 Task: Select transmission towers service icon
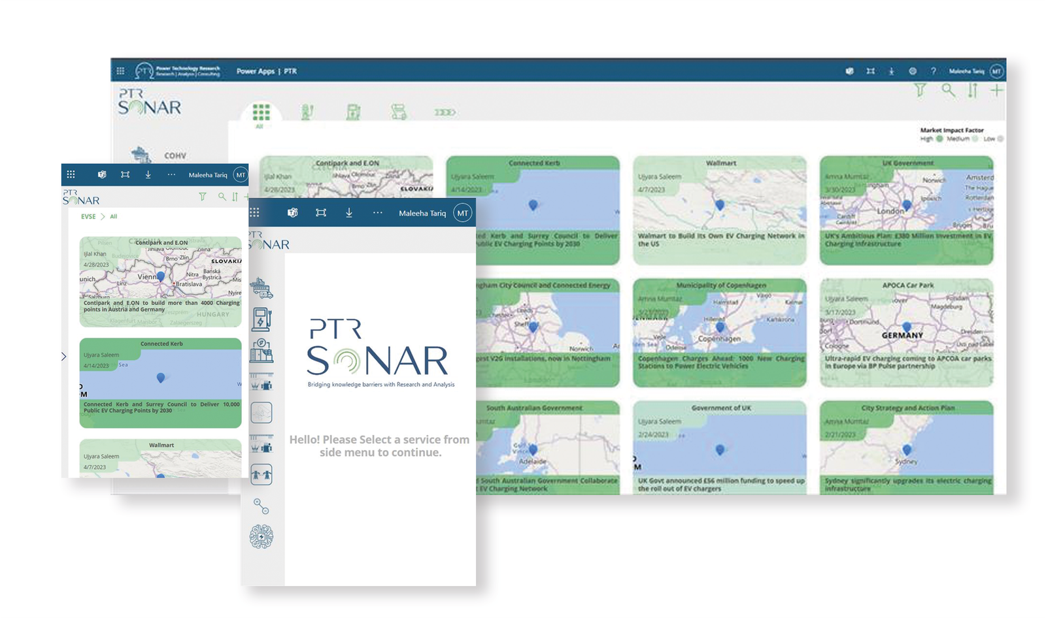(261, 474)
